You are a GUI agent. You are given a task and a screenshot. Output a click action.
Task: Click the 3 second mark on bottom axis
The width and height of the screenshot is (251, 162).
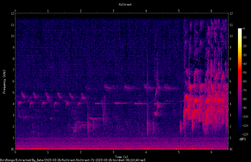pyautogui.click(x=113, y=152)
